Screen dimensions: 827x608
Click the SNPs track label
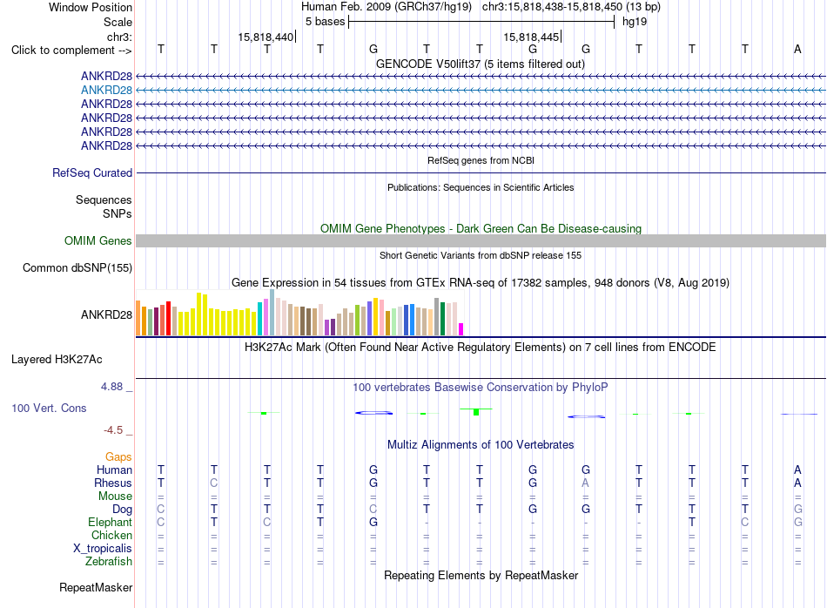pyautogui.click(x=118, y=213)
